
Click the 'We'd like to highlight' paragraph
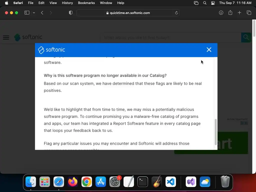click(x=122, y=120)
